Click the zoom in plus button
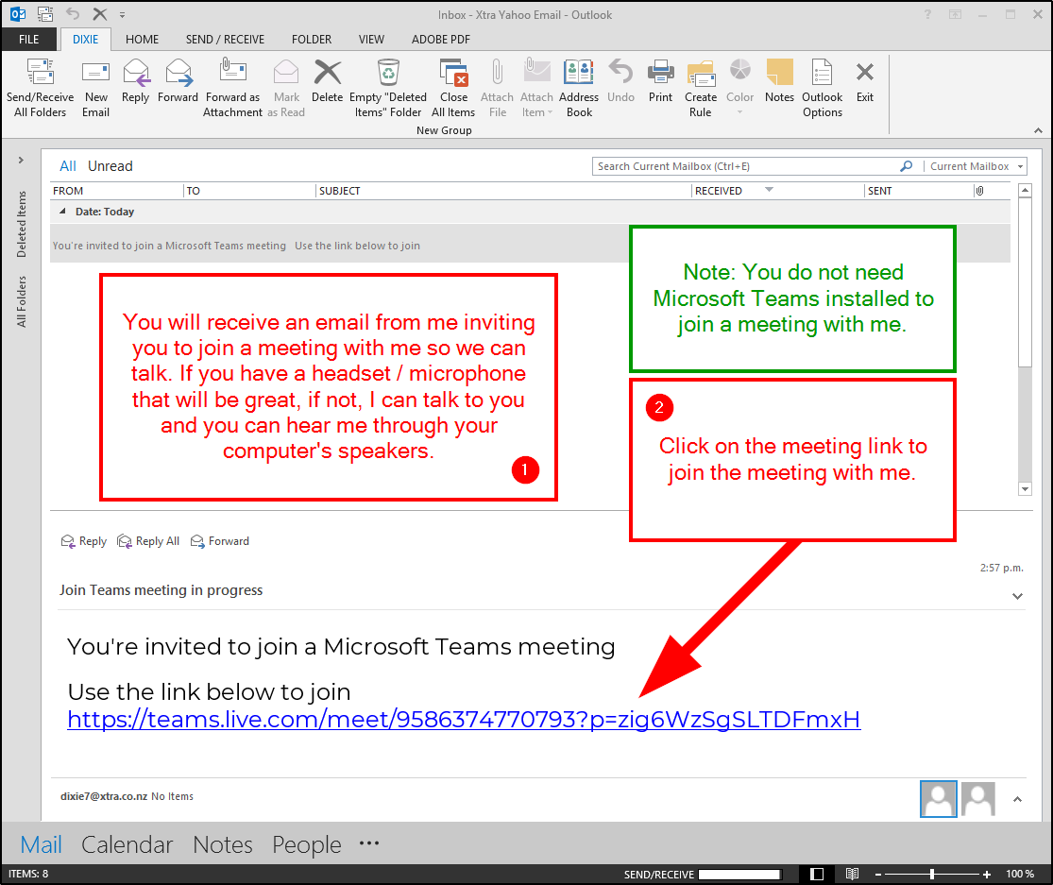This screenshot has width=1053, height=885. click(x=987, y=874)
